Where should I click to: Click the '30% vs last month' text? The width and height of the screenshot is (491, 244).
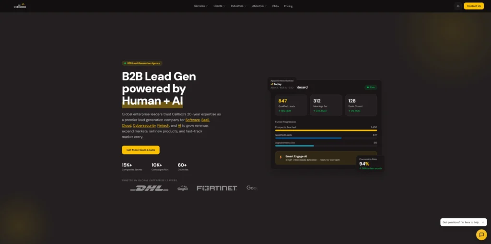pos(372,168)
